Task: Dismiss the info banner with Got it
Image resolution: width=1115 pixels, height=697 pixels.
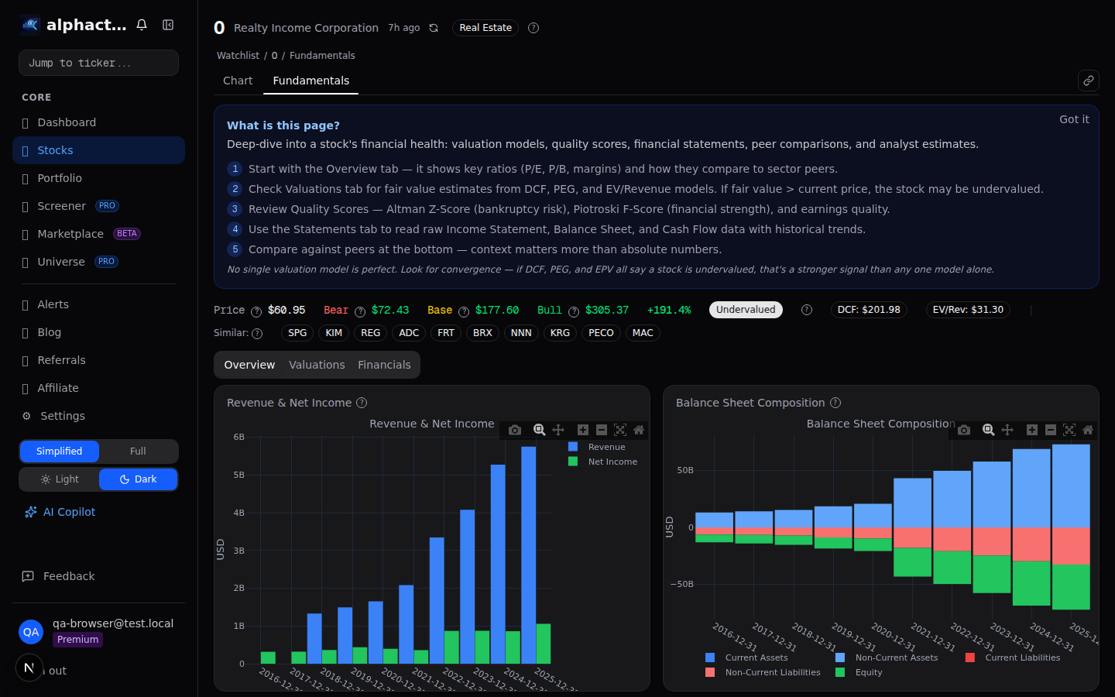Action: point(1074,119)
